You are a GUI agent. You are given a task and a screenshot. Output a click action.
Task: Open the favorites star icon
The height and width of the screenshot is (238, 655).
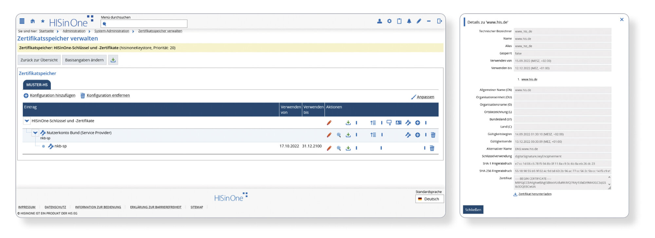pyautogui.click(x=43, y=21)
